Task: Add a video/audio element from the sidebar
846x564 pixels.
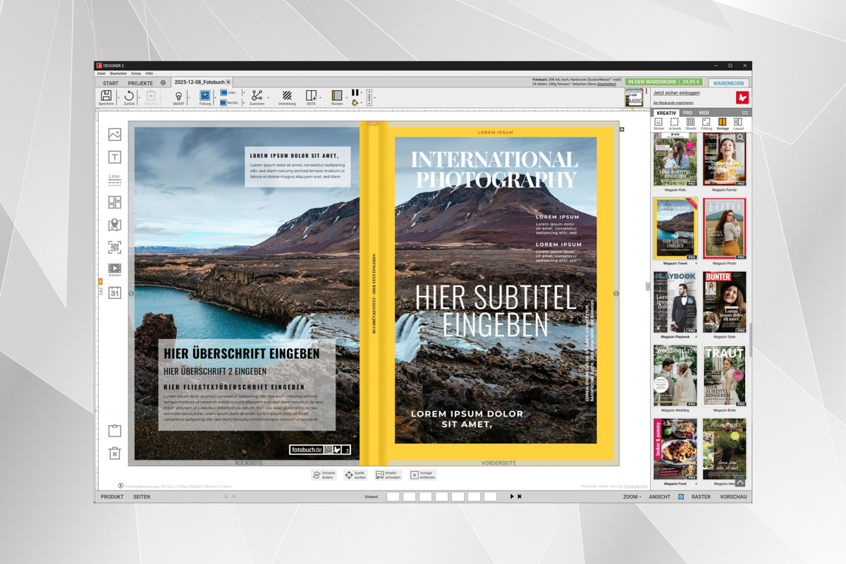Action: tap(114, 269)
